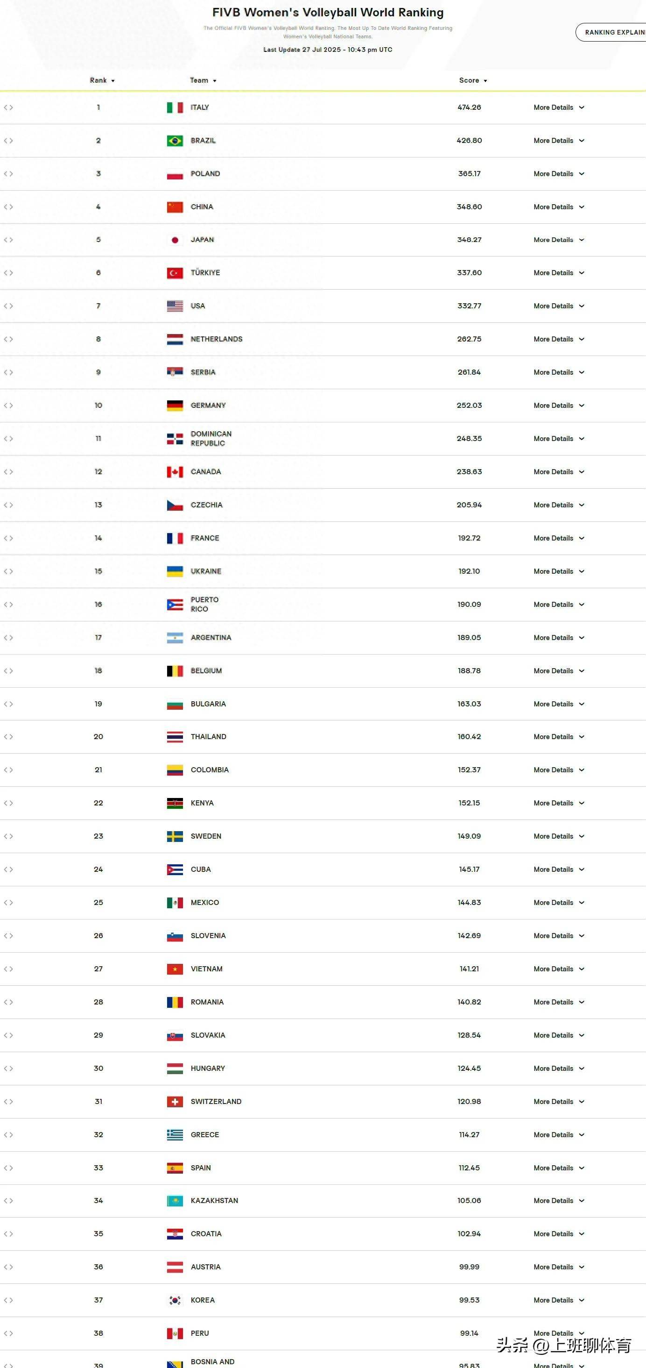
Task: Click the Kenya flag icon
Action: tap(175, 803)
